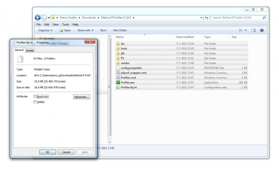This screenshot has width=279, height=169.
Task: Click the p5prof_wrapper.cmd file icon
Action: 118,73
